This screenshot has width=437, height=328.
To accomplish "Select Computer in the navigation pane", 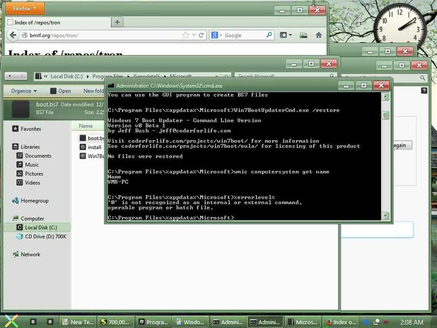I will (x=28, y=218).
